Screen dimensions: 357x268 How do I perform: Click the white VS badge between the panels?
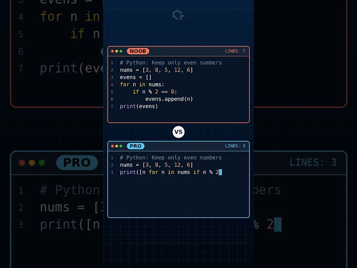[178, 132]
